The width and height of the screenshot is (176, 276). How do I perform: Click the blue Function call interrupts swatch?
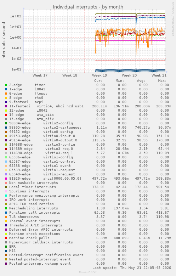pyautogui.click(x=6, y=213)
